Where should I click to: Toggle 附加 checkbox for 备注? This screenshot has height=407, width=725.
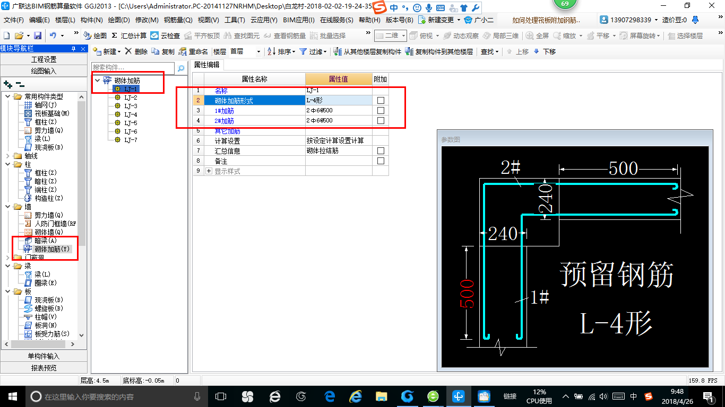click(x=381, y=161)
